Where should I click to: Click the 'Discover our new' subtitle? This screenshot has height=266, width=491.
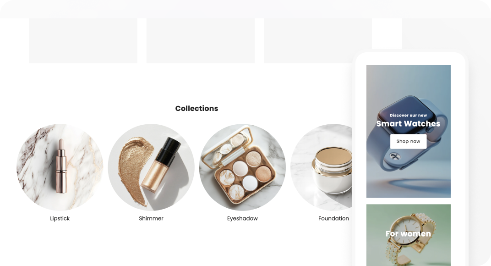(409, 115)
